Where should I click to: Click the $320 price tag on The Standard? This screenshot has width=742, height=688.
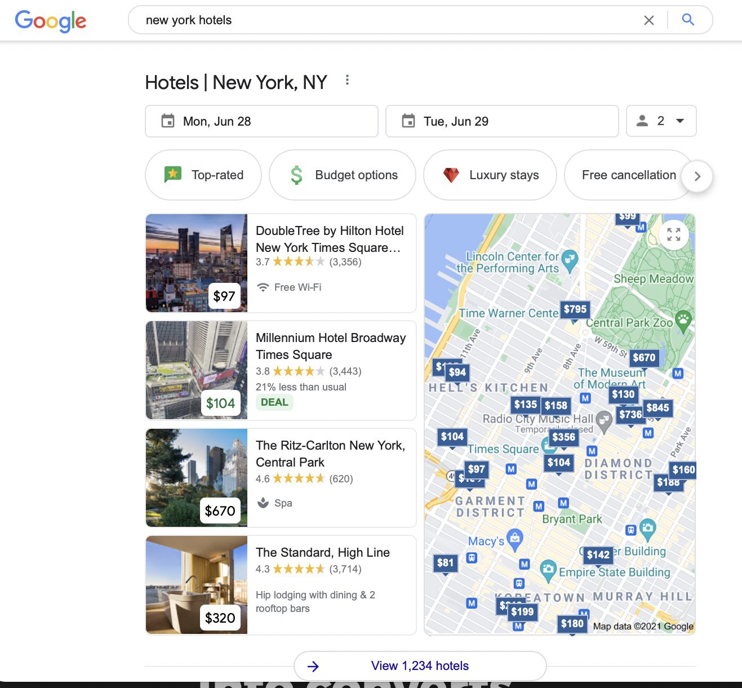click(220, 618)
